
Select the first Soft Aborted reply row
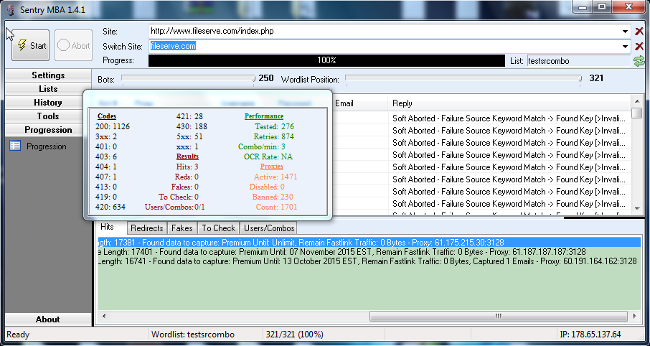click(x=511, y=118)
